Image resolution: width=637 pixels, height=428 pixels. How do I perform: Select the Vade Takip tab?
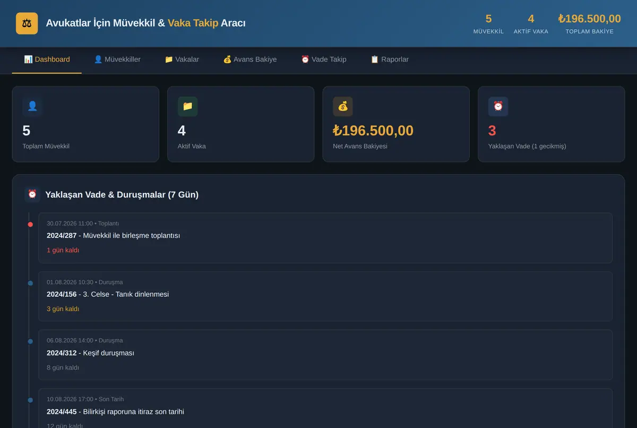pos(324,59)
